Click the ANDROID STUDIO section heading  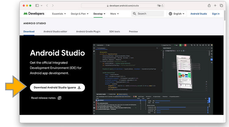point(35,24)
